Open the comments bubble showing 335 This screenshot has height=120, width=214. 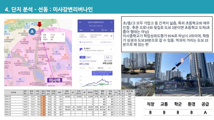point(104,30)
